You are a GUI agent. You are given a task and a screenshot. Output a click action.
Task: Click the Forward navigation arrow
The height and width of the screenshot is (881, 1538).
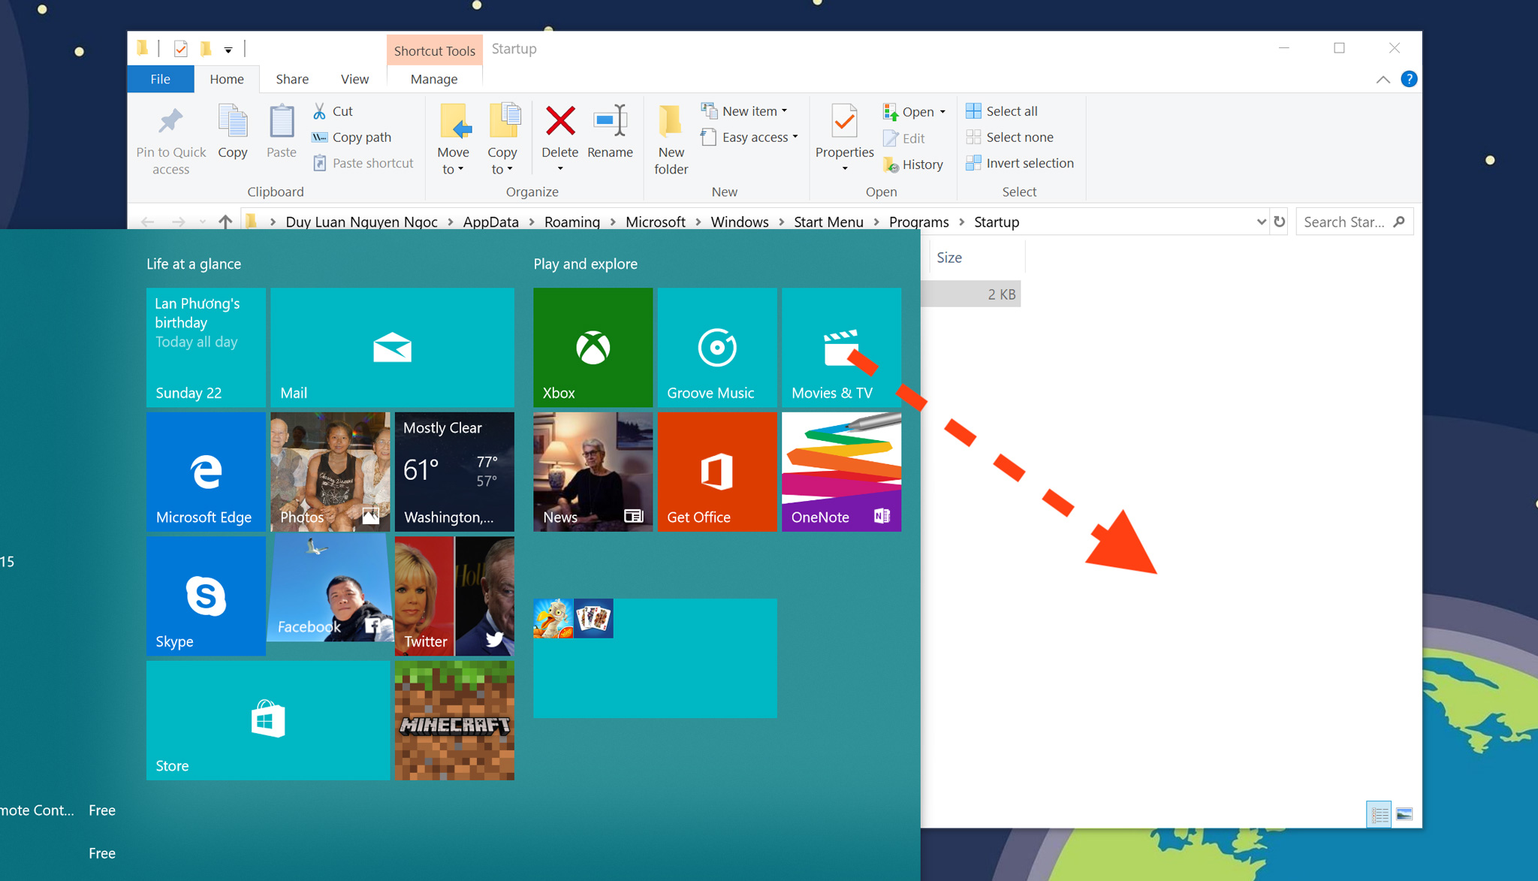[178, 222]
